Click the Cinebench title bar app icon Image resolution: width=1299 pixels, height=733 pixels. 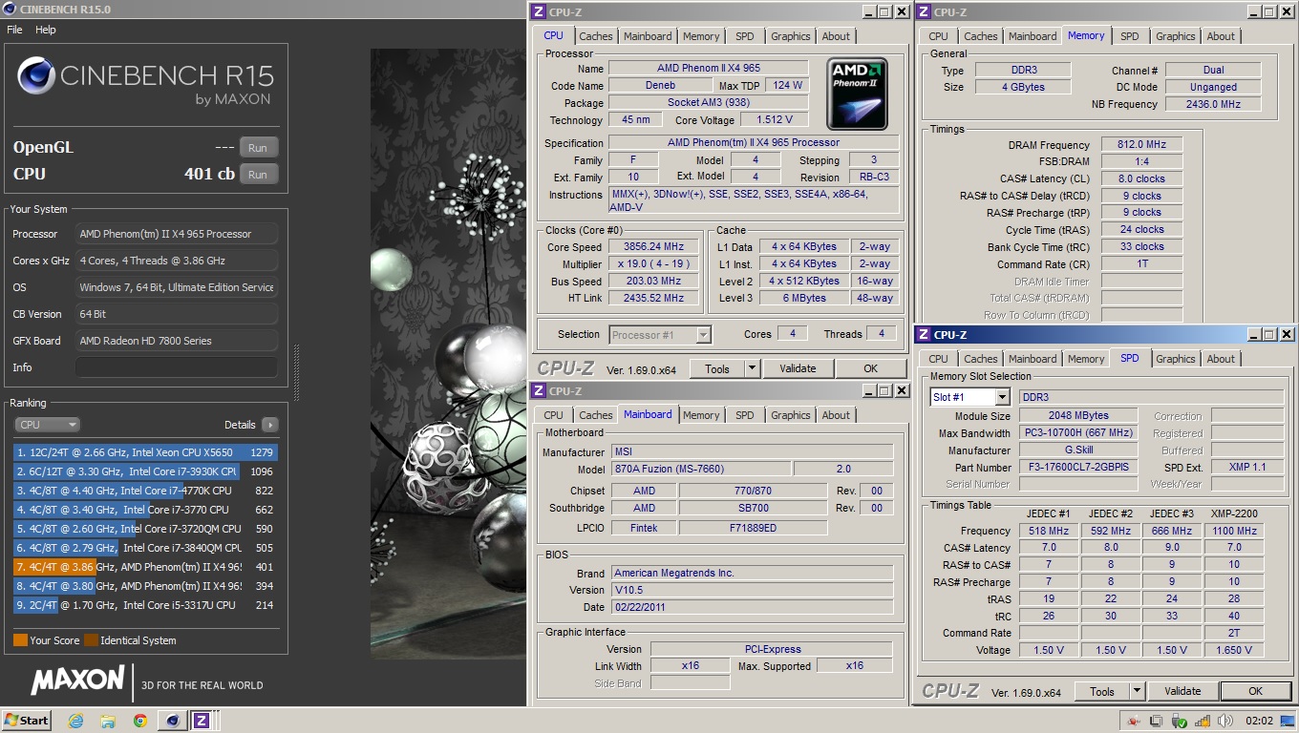click(9, 10)
